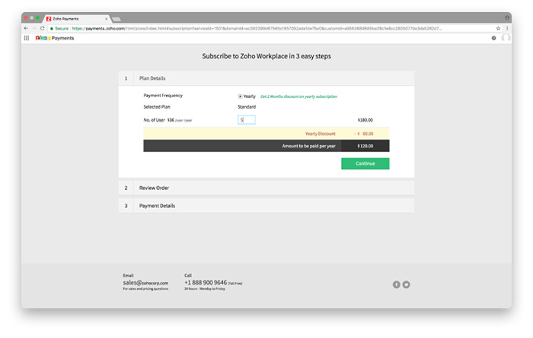Select the Yearly payment frequency option

(x=241, y=96)
